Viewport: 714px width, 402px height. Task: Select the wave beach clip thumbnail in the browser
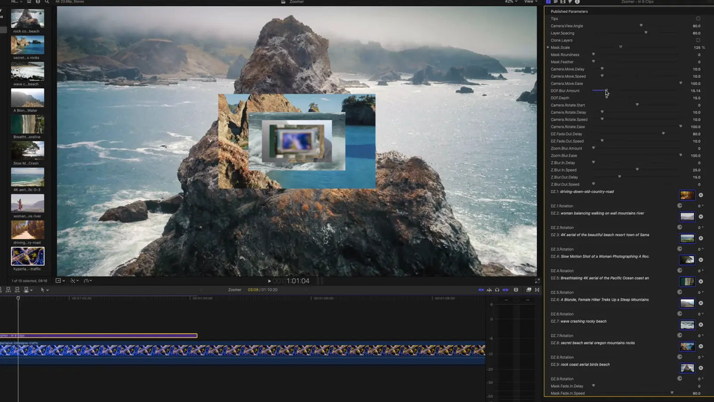point(27,71)
